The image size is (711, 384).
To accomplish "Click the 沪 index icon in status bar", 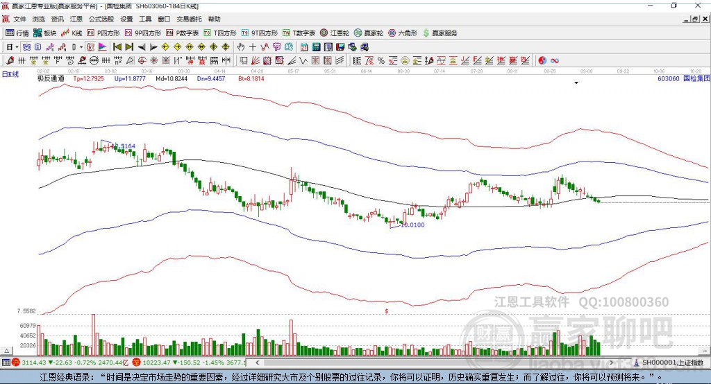I will tap(16, 363).
